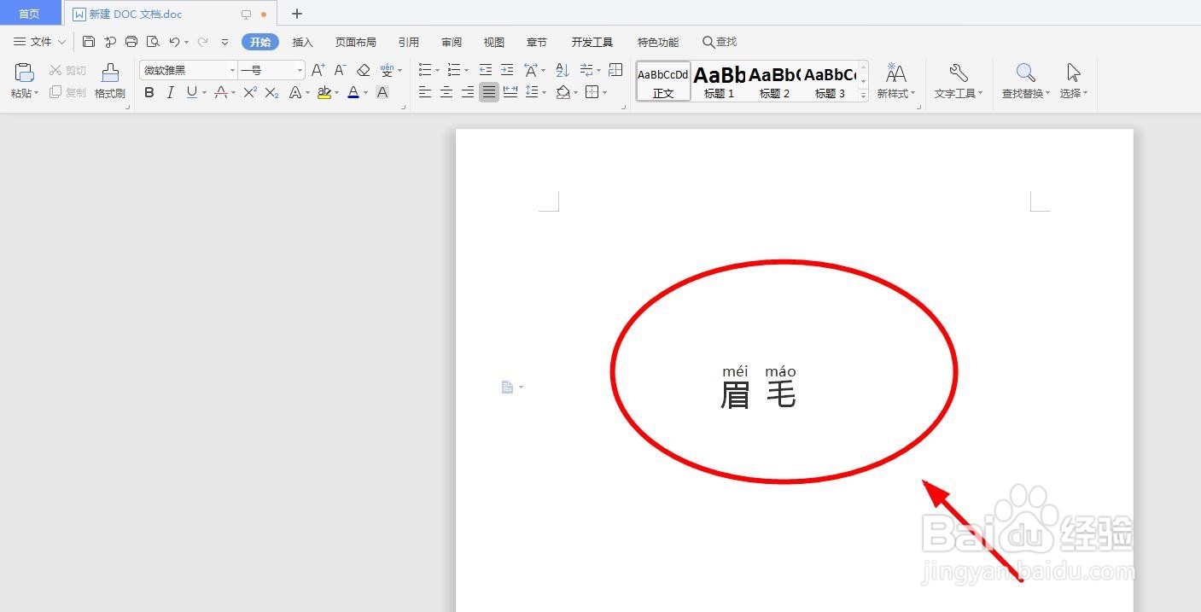Expand the font color dropdown arrow
The height and width of the screenshot is (612, 1201).
point(366,93)
